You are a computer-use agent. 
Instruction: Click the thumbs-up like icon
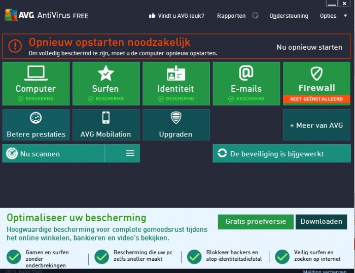[x=152, y=15]
